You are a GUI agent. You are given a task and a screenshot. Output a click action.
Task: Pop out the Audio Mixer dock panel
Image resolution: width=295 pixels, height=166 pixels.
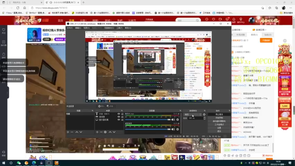pos(180,111)
